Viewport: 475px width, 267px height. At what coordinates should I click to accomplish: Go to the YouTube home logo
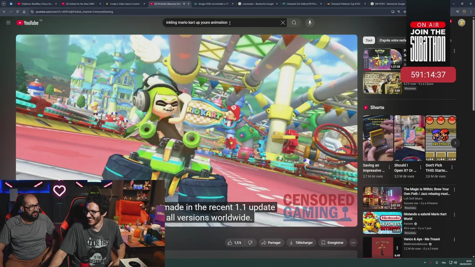[x=28, y=23]
